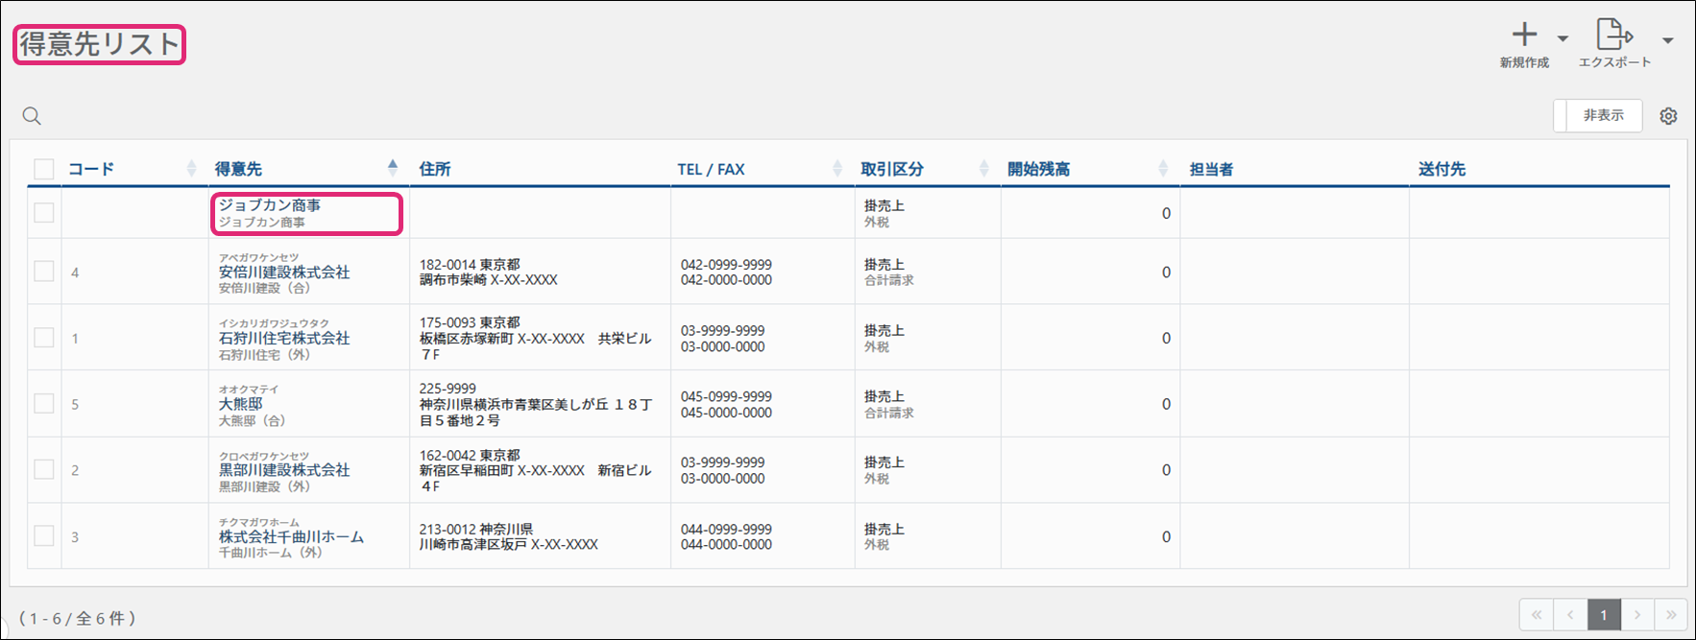Sort by 開始残高 column arrows

point(1163,169)
